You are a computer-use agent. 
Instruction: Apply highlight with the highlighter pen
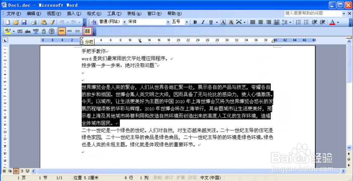point(8,31)
